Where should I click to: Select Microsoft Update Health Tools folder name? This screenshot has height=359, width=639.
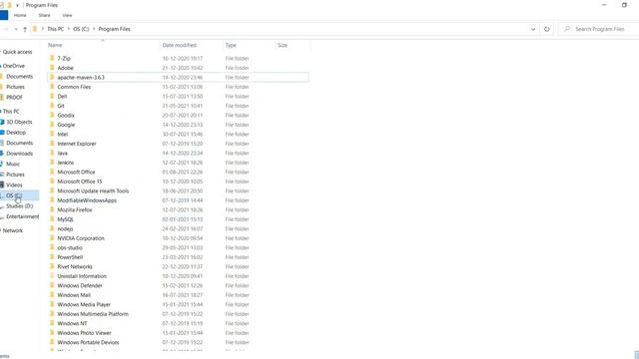coord(93,190)
